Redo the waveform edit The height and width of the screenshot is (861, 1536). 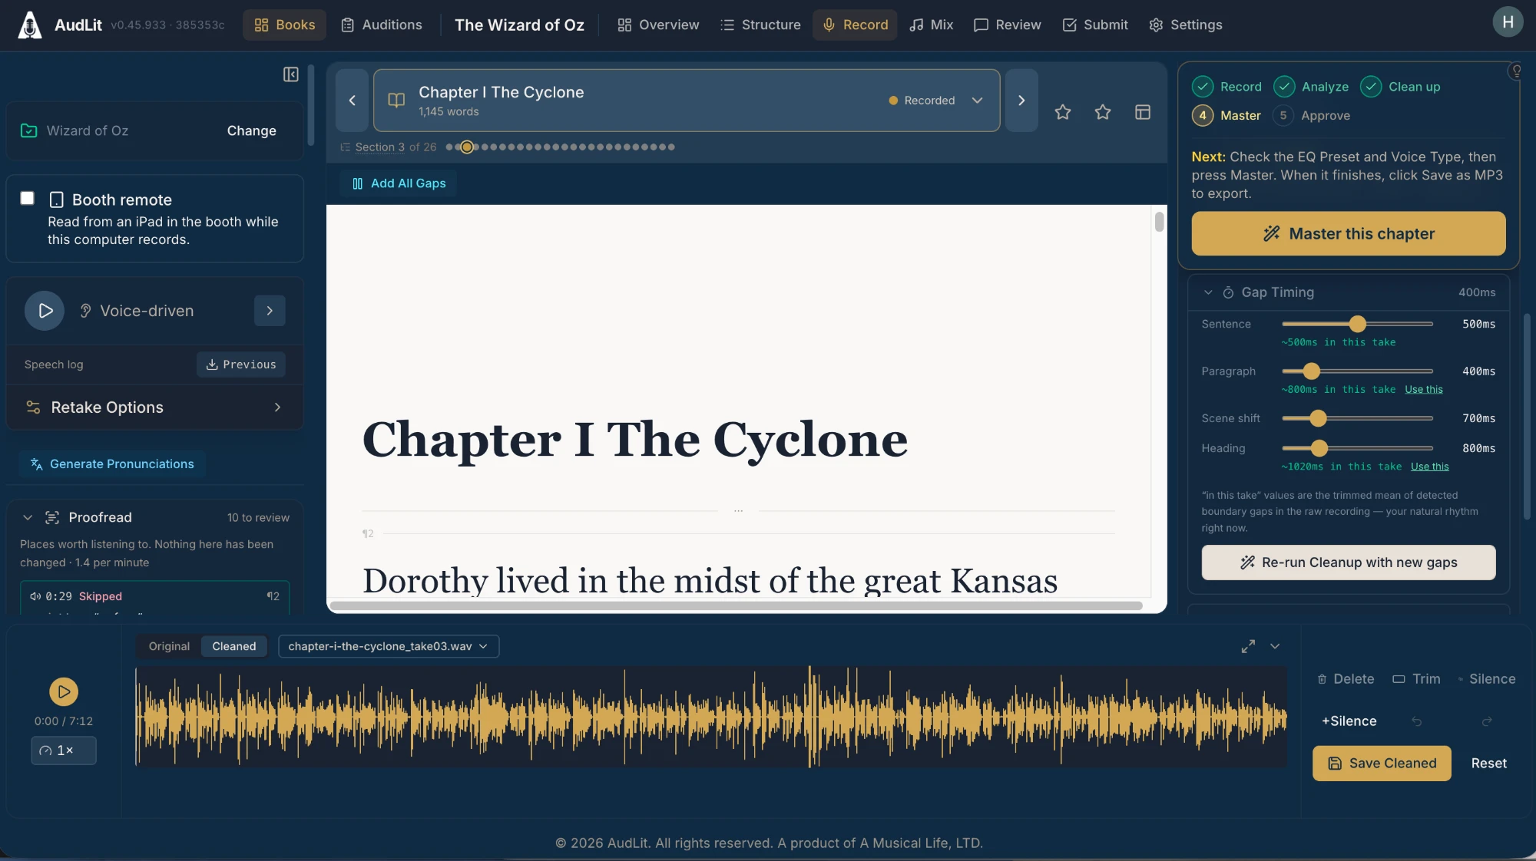pyautogui.click(x=1487, y=721)
